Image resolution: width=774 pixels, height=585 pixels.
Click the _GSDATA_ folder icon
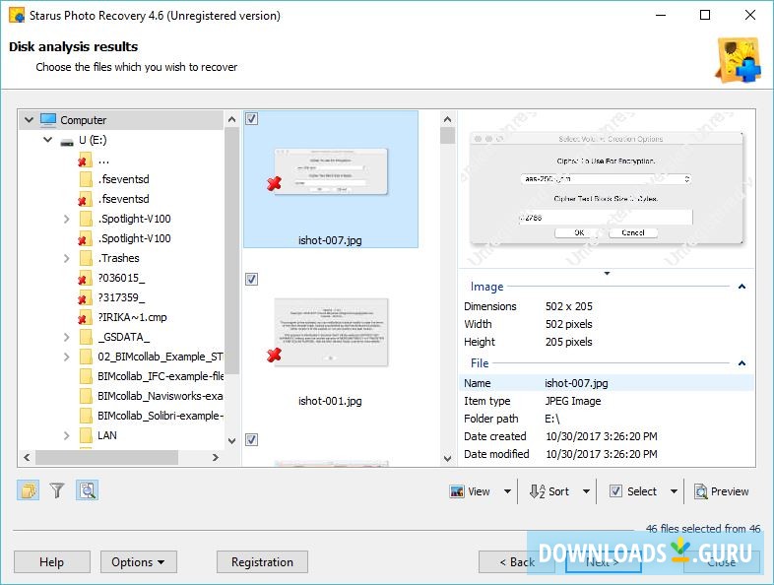[x=86, y=337]
